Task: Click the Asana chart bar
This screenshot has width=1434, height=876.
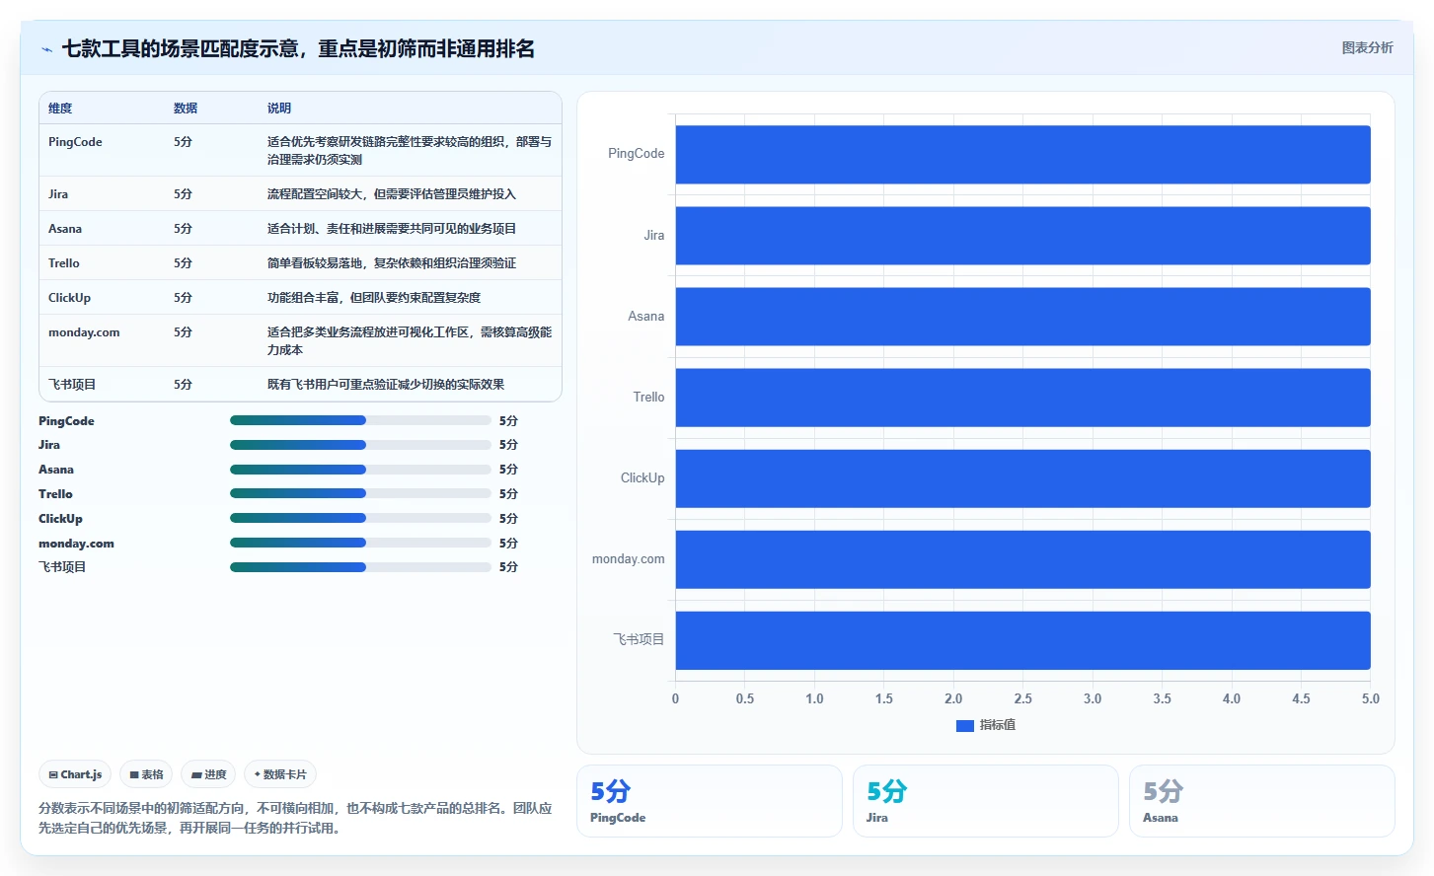Action: pos(1022,317)
